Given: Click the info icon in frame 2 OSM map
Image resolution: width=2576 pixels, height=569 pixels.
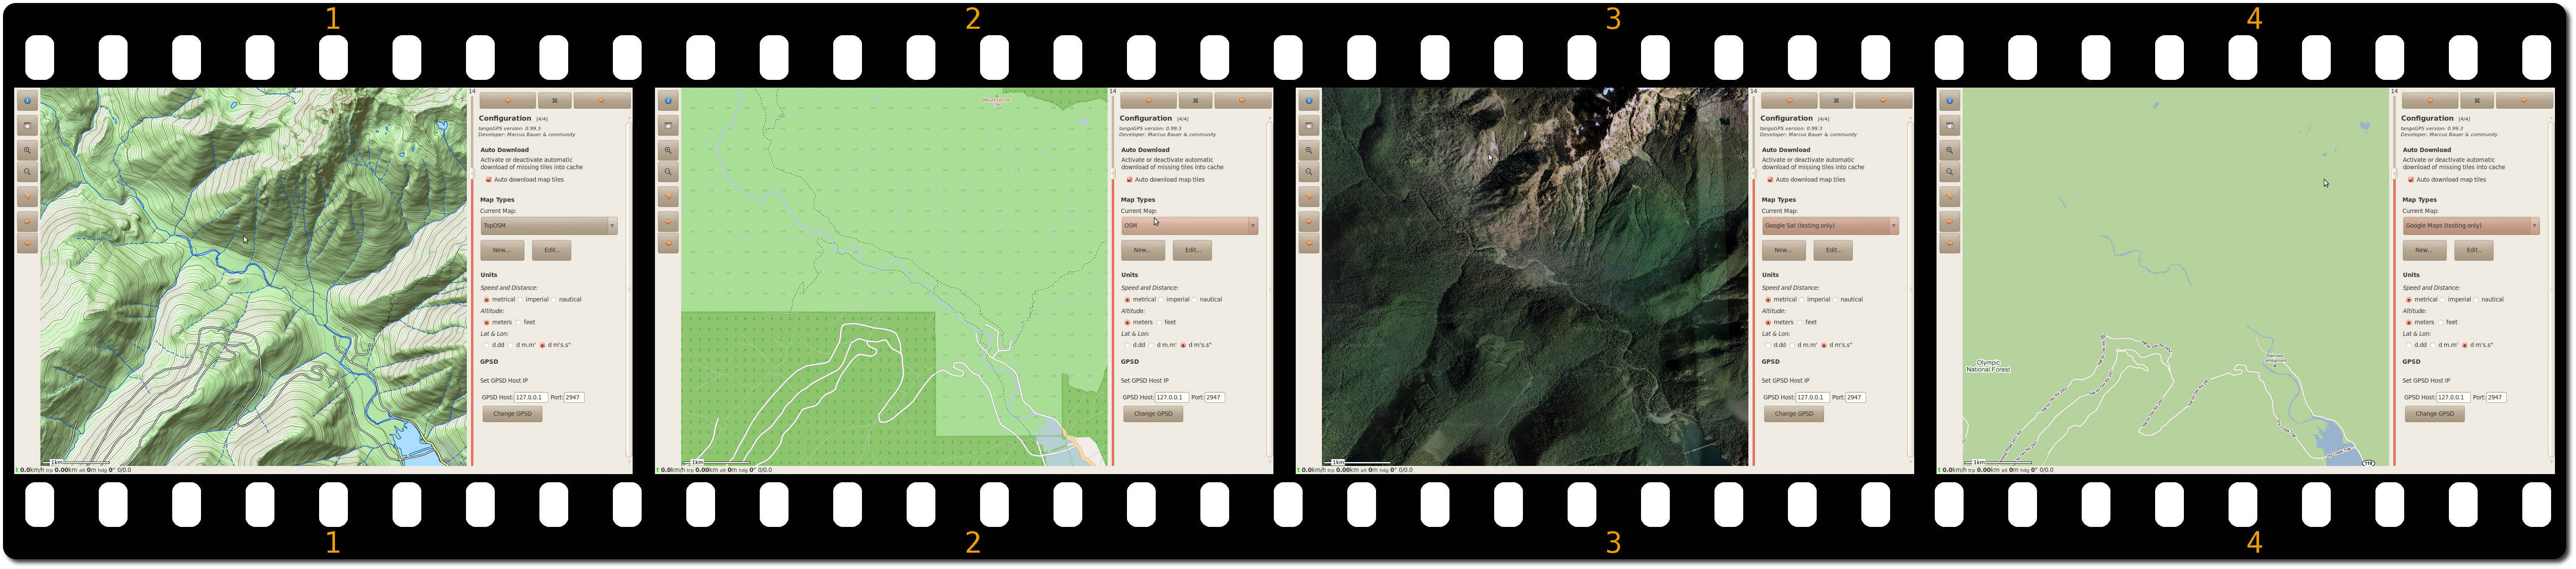Looking at the screenshot, I should [x=668, y=101].
